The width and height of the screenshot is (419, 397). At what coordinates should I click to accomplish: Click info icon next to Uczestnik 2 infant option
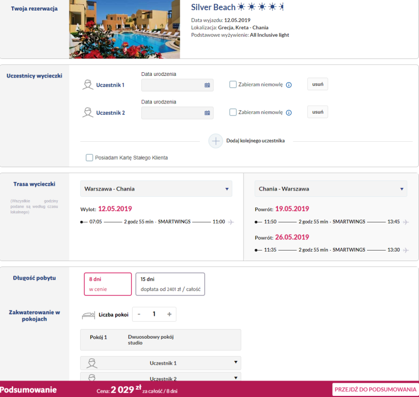[289, 113]
